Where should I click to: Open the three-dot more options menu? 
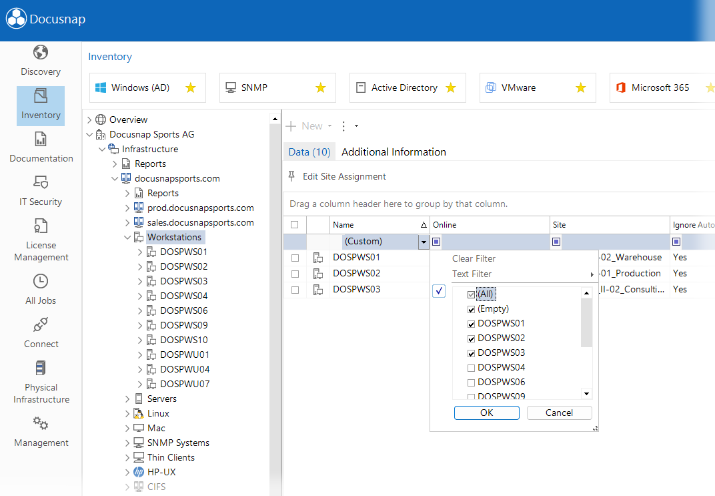point(343,126)
